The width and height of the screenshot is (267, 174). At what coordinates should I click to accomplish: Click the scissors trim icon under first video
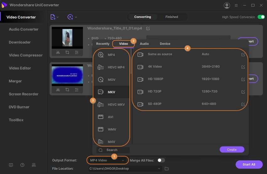click(x=58, y=53)
